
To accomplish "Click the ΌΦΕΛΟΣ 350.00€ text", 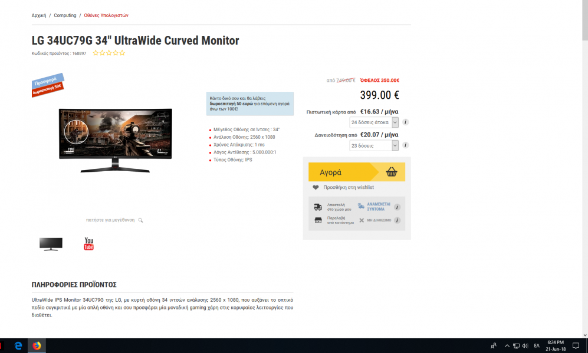I will click(379, 81).
